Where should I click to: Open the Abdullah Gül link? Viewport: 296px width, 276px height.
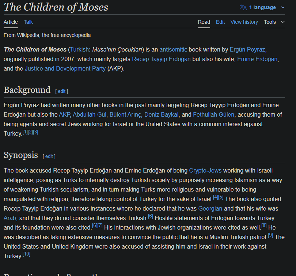(90, 114)
